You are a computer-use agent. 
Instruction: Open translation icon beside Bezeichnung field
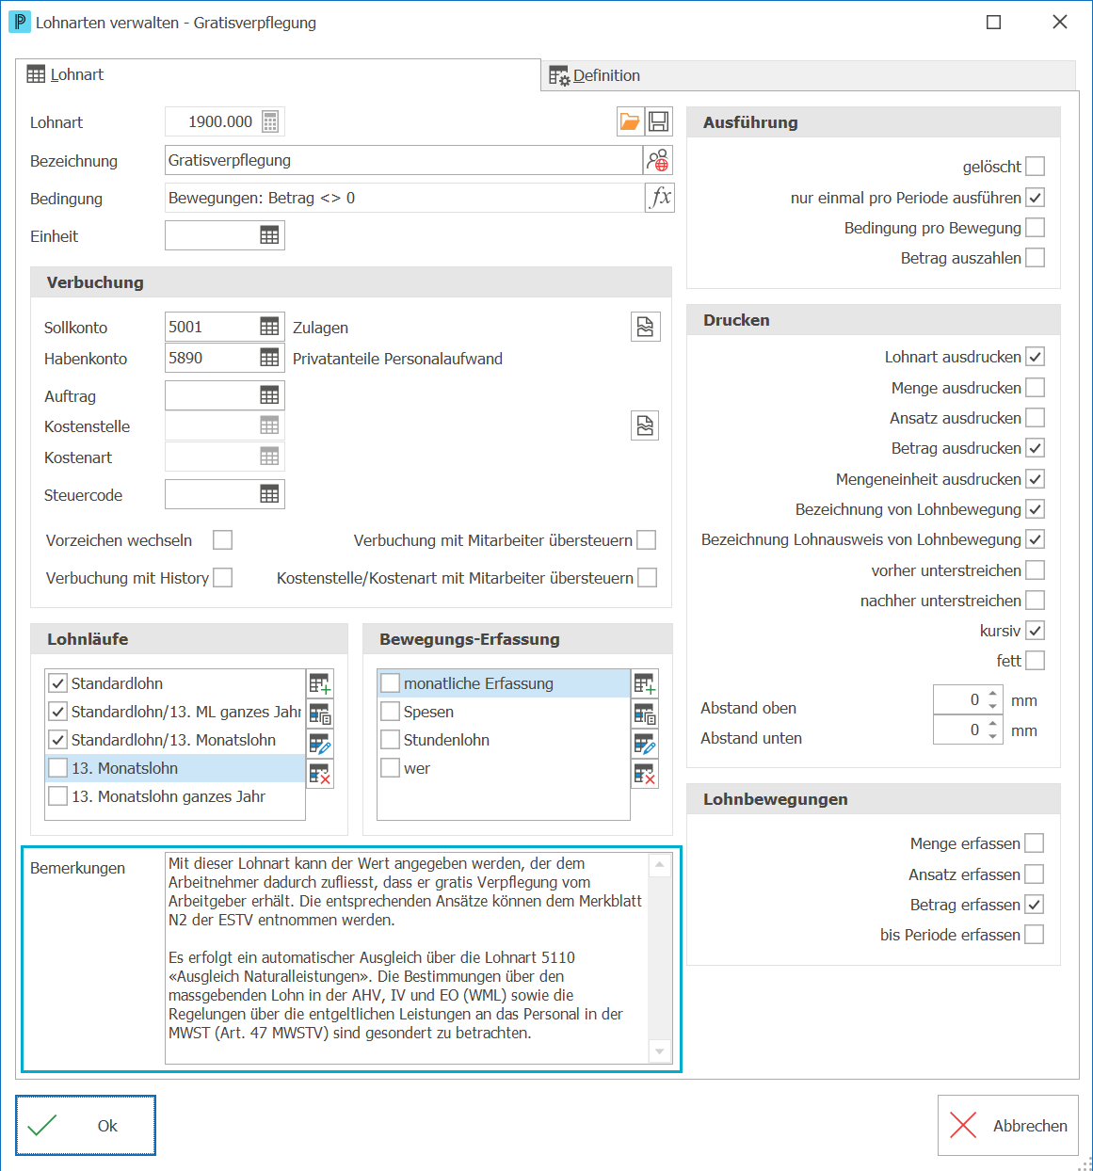pyautogui.click(x=658, y=160)
